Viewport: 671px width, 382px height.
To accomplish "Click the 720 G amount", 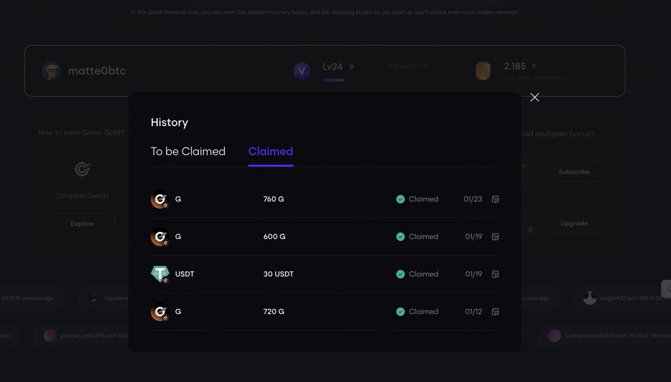I will pyautogui.click(x=273, y=312).
